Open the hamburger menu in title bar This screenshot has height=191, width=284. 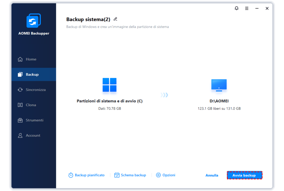pos(247,8)
